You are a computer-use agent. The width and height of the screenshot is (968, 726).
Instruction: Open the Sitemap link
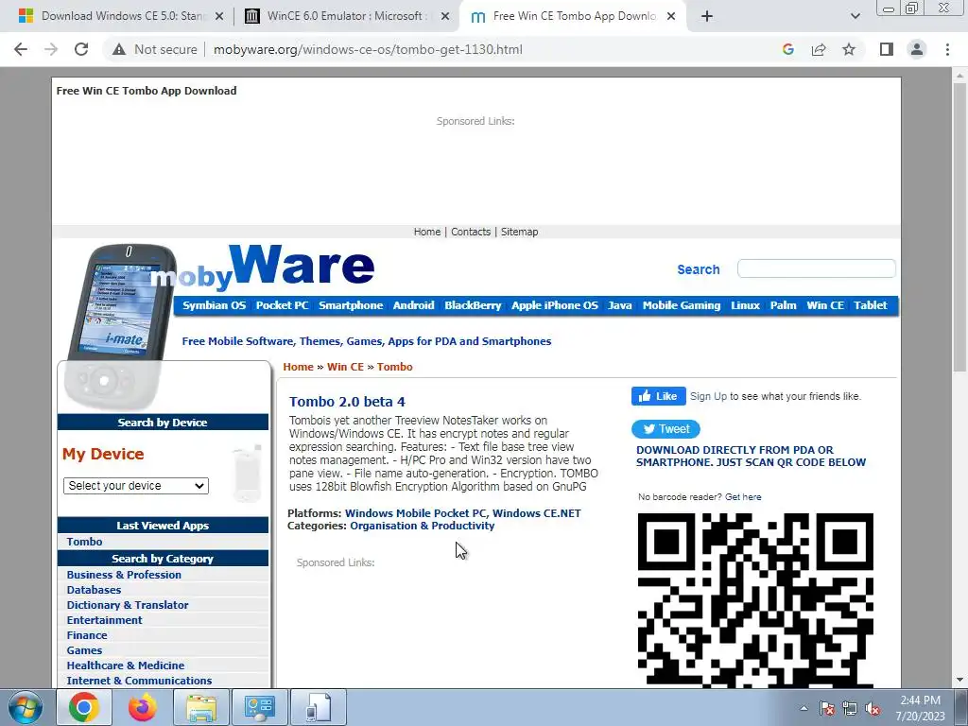click(x=519, y=232)
